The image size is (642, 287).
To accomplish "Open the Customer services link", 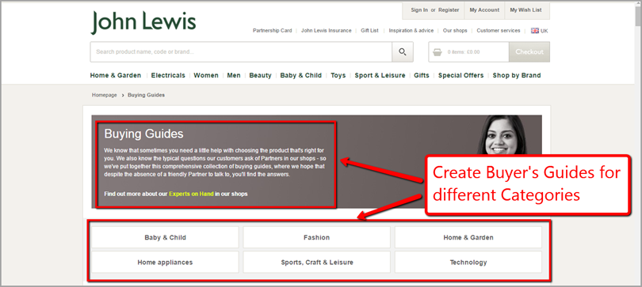I will click(x=499, y=31).
